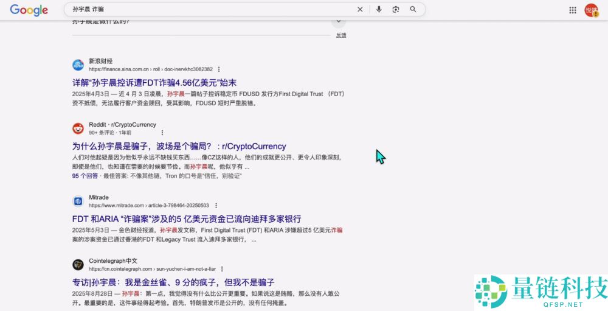Screen dimensions: 608x311
Task: Click the 2025年5月3日 date text
Action: tap(92, 230)
